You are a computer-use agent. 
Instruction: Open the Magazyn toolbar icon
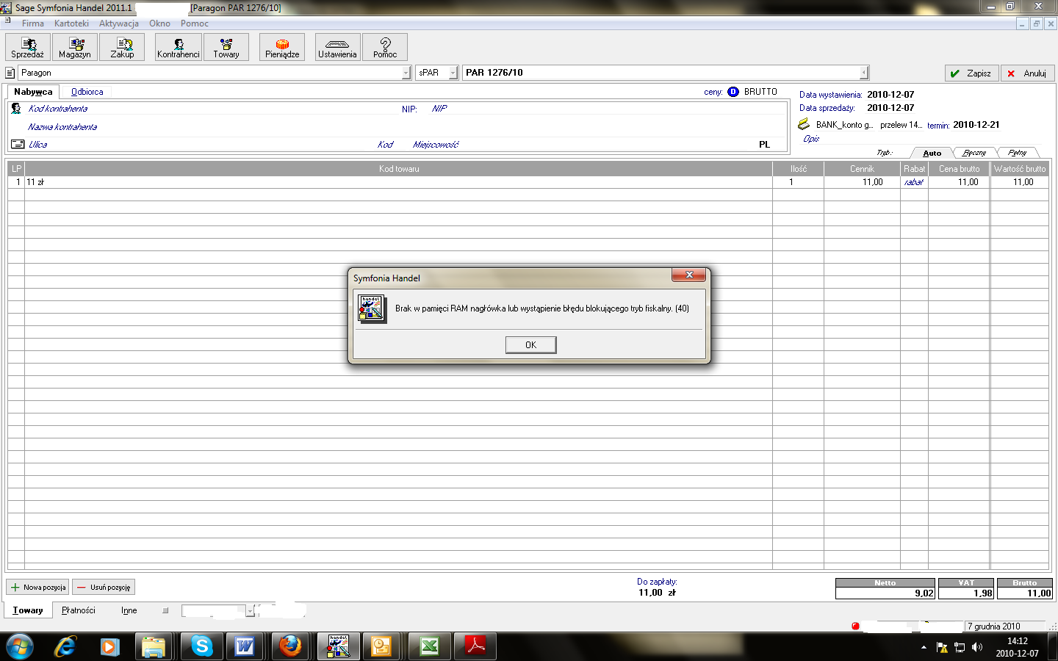(x=75, y=47)
